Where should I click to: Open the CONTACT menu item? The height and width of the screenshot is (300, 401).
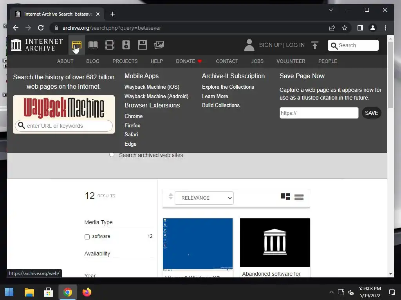point(227,61)
